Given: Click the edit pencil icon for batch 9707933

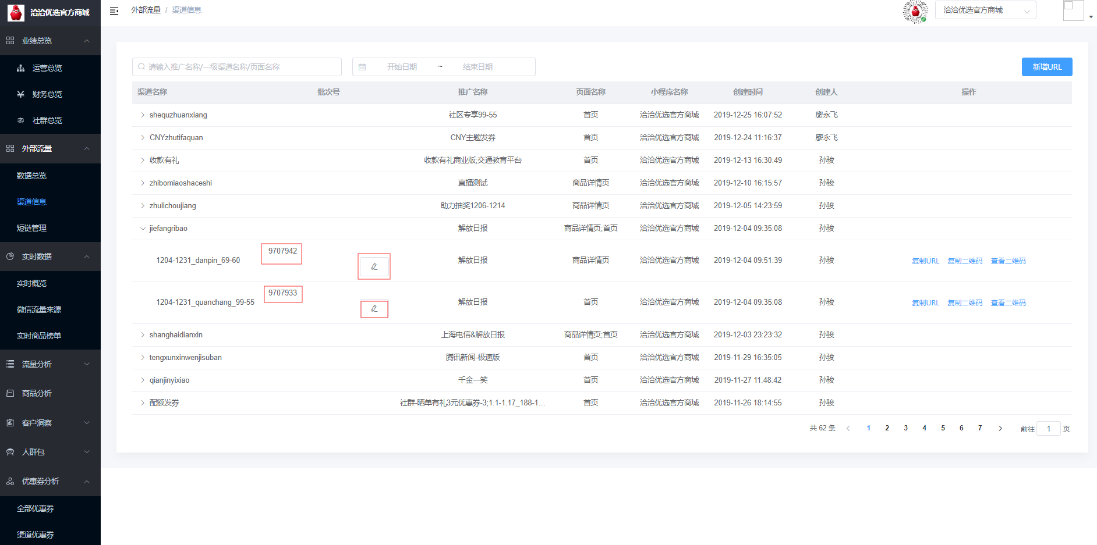Looking at the screenshot, I should click(x=374, y=309).
